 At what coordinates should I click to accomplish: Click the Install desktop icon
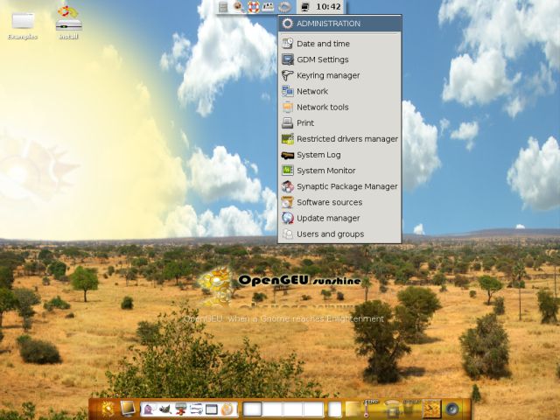point(68,22)
